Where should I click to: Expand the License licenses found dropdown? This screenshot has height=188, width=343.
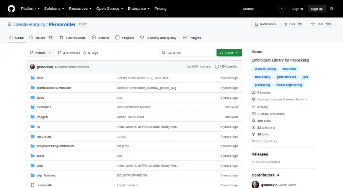click(x=282, y=99)
